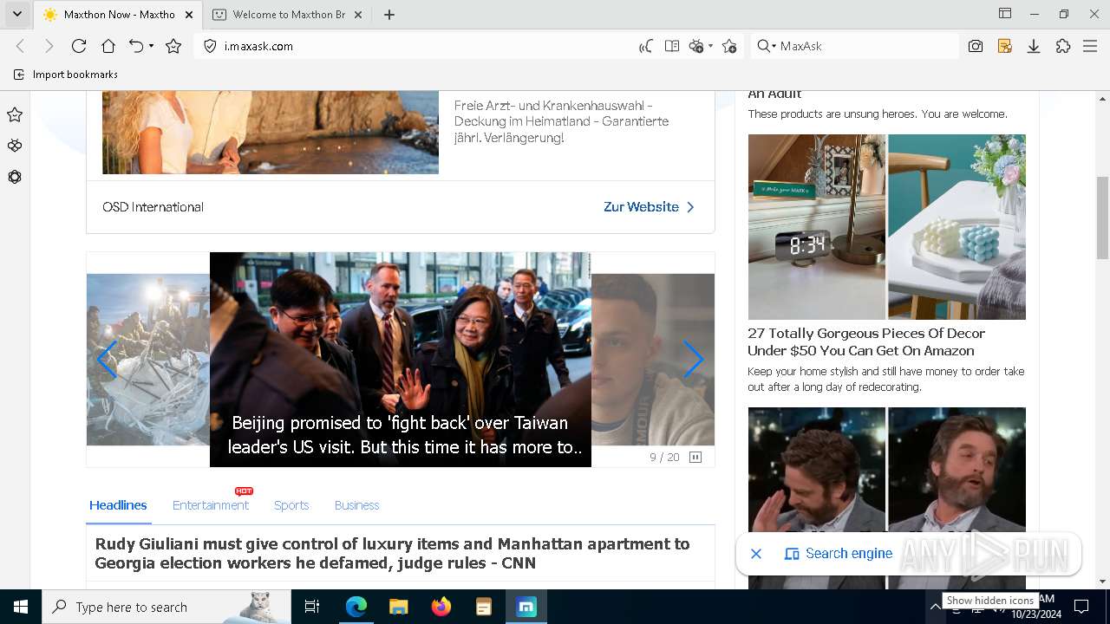Open the notification center icon
The height and width of the screenshot is (624, 1110).
point(1081,607)
